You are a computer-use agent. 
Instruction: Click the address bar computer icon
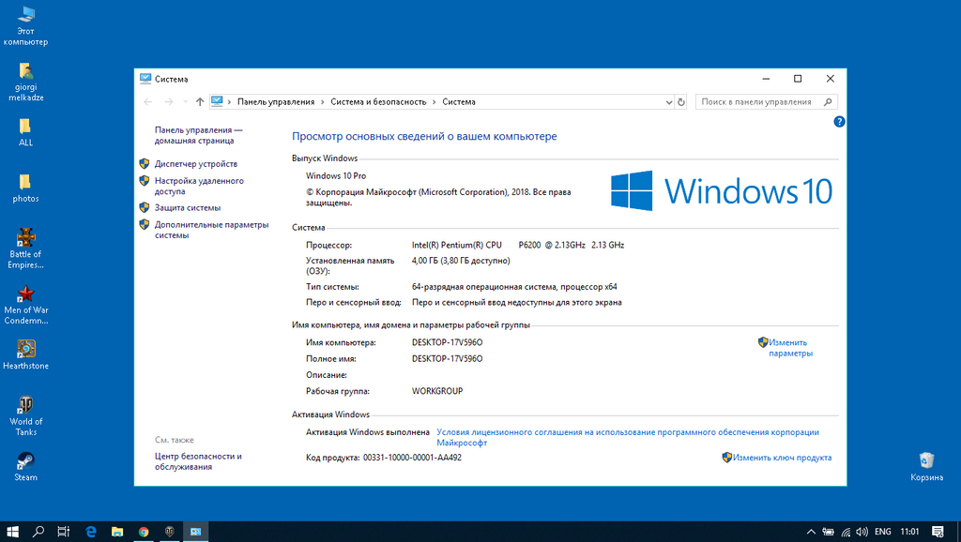(x=217, y=101)
